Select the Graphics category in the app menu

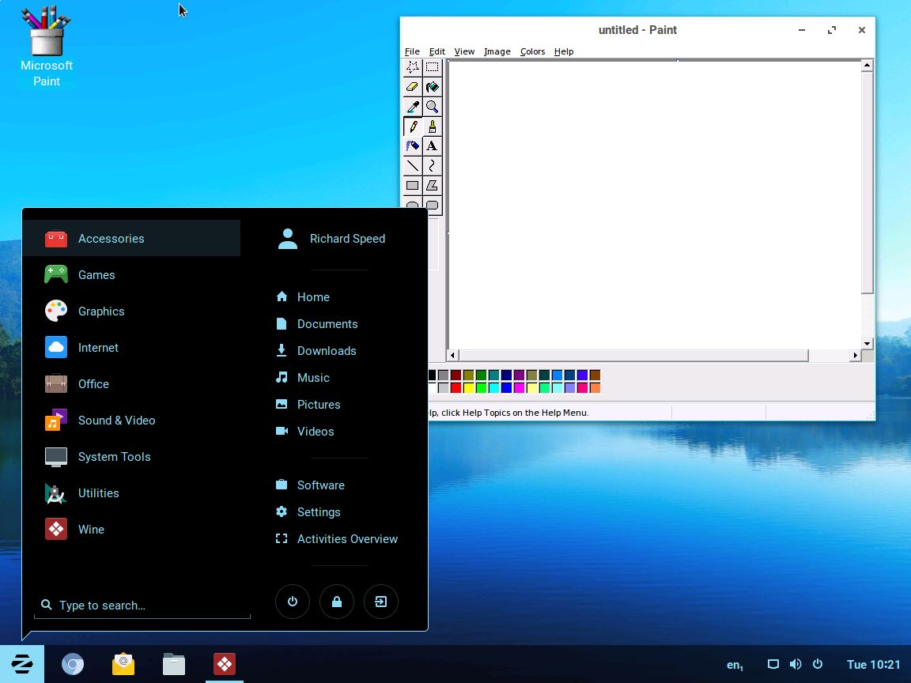click(x=101, y=311)
